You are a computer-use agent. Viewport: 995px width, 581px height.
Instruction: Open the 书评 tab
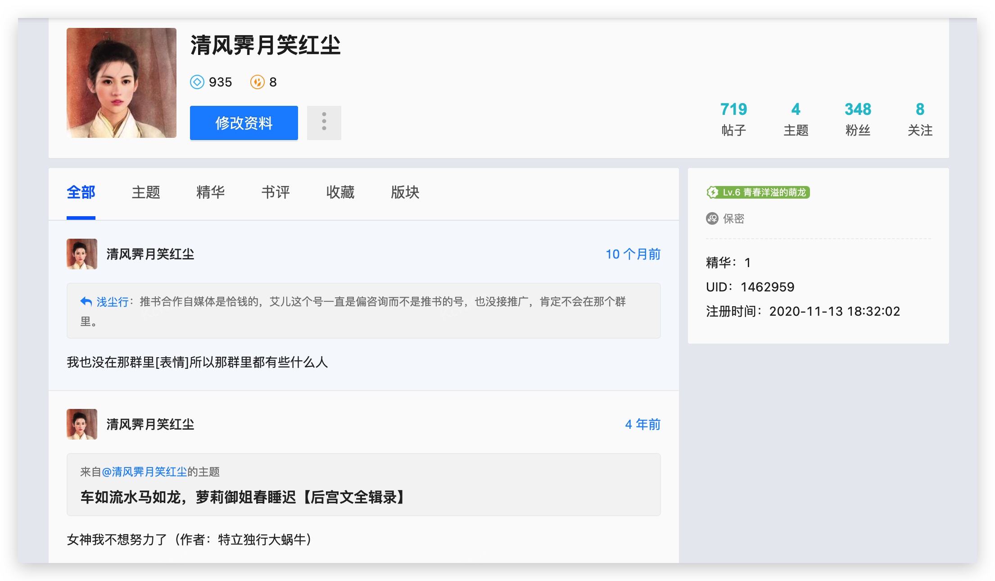coord(276,192)
